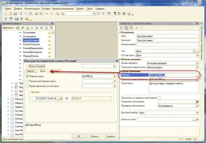
Task: Click the Paste toolbar icon
Action: coord(31,14)
